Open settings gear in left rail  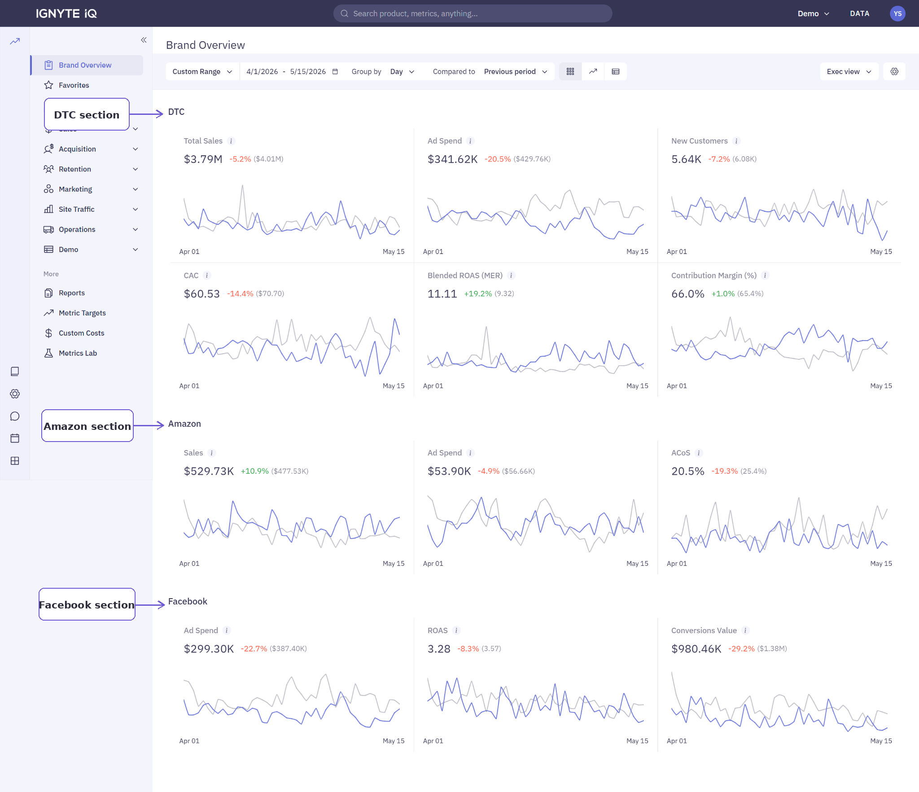pyautogui.click(x=15, y=394)
